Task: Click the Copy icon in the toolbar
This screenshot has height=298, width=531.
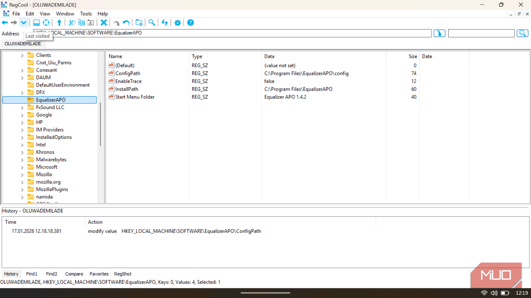Action: tap(81, 23)
